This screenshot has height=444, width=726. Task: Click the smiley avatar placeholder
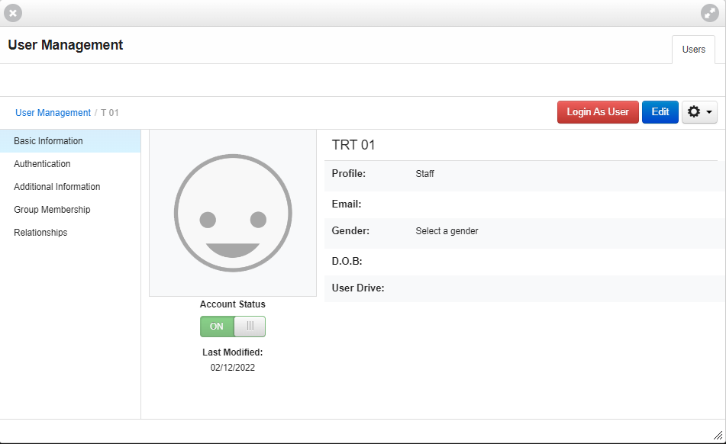tap(233, 213)
